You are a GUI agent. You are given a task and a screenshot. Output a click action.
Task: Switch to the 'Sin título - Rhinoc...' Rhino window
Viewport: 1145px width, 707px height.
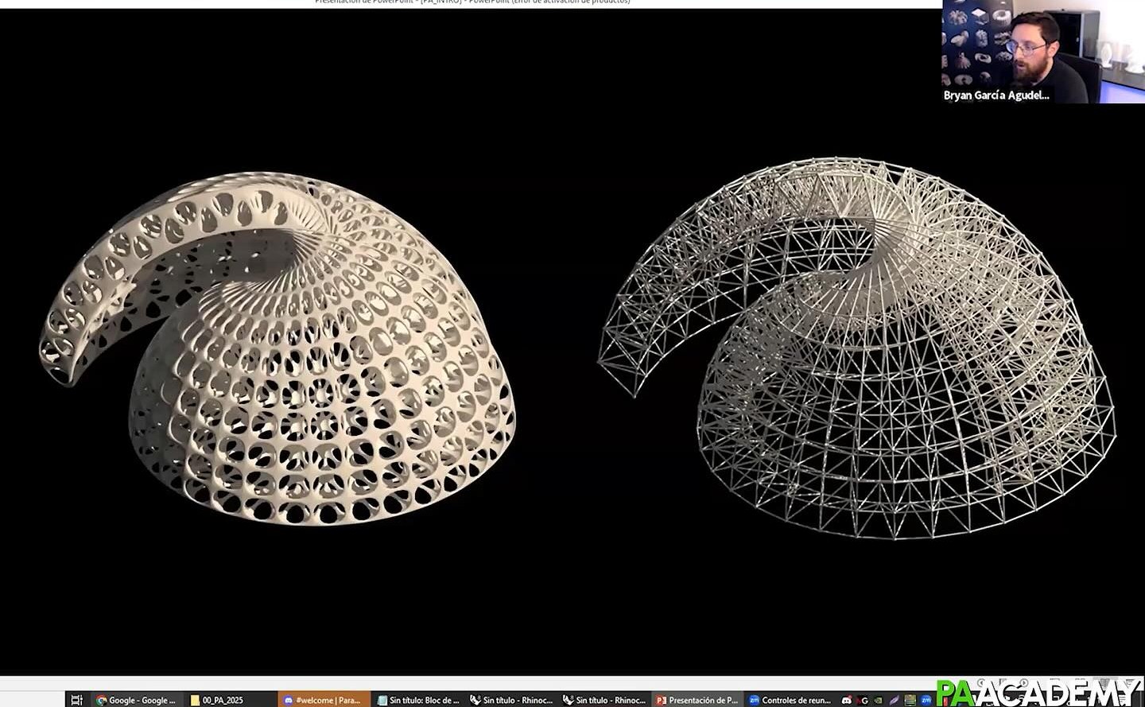coord(513,700)
